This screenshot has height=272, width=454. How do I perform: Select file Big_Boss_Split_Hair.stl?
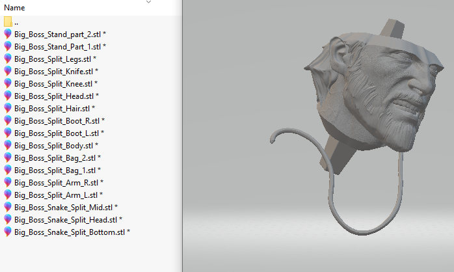55,109
